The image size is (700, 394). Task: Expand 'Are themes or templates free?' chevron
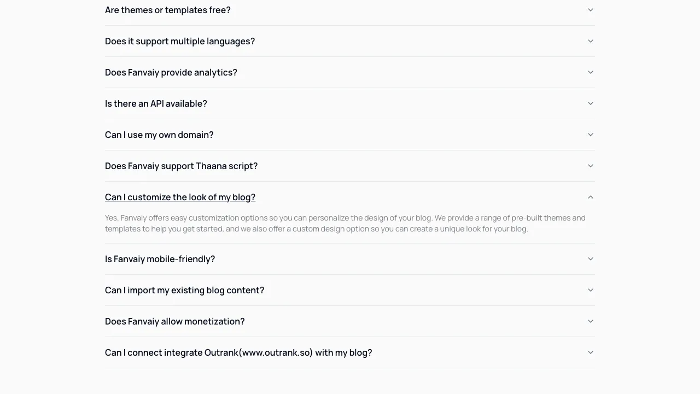pyautogui.click(x=590, y=10)
